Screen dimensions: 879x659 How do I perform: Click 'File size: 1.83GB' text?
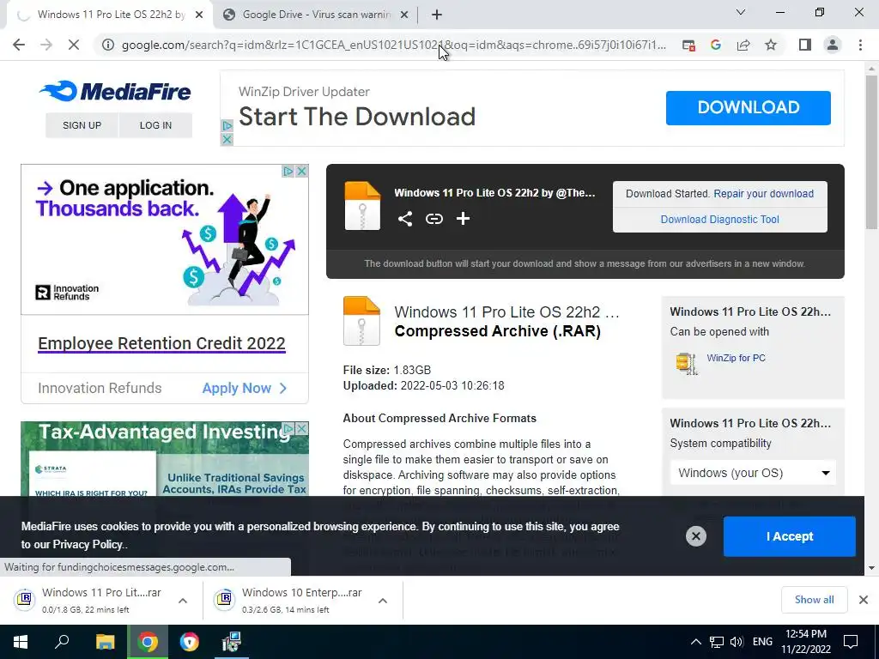[x=387, y=371]
